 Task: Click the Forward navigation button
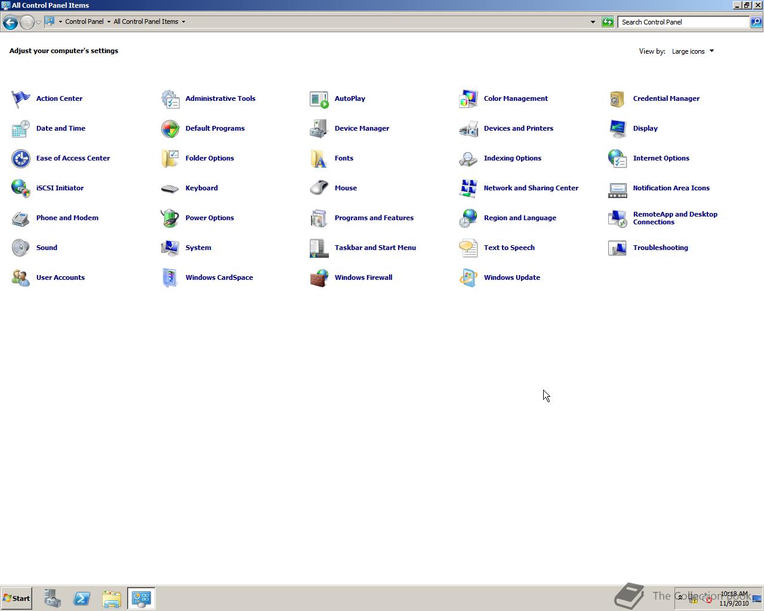pos(27,23)
